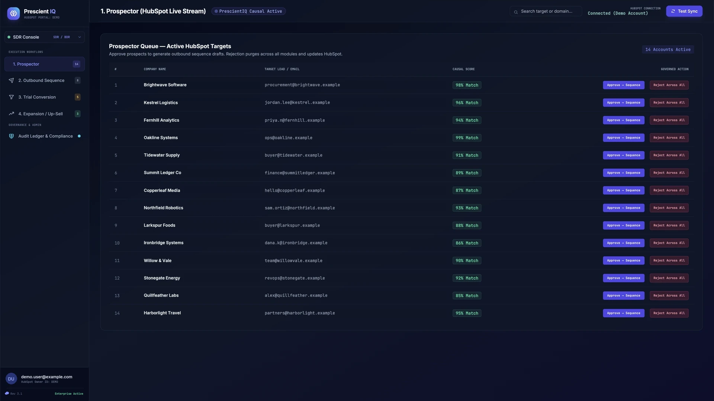Open the SDR Console role dropdown
This screenshot has height=401, width=714.
pos(45,37)
